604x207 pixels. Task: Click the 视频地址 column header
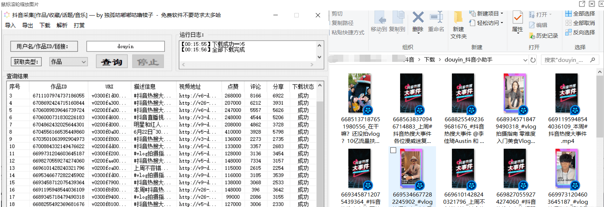[x=199, y=86]
